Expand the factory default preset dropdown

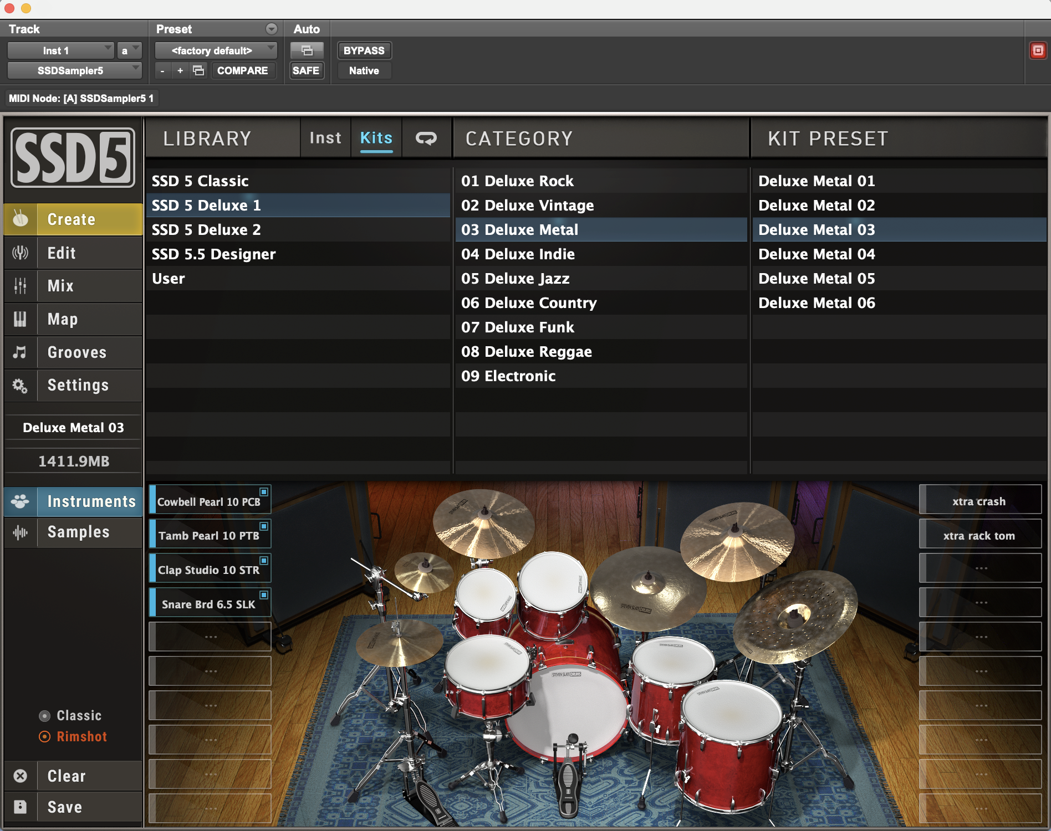click(216, 51)
